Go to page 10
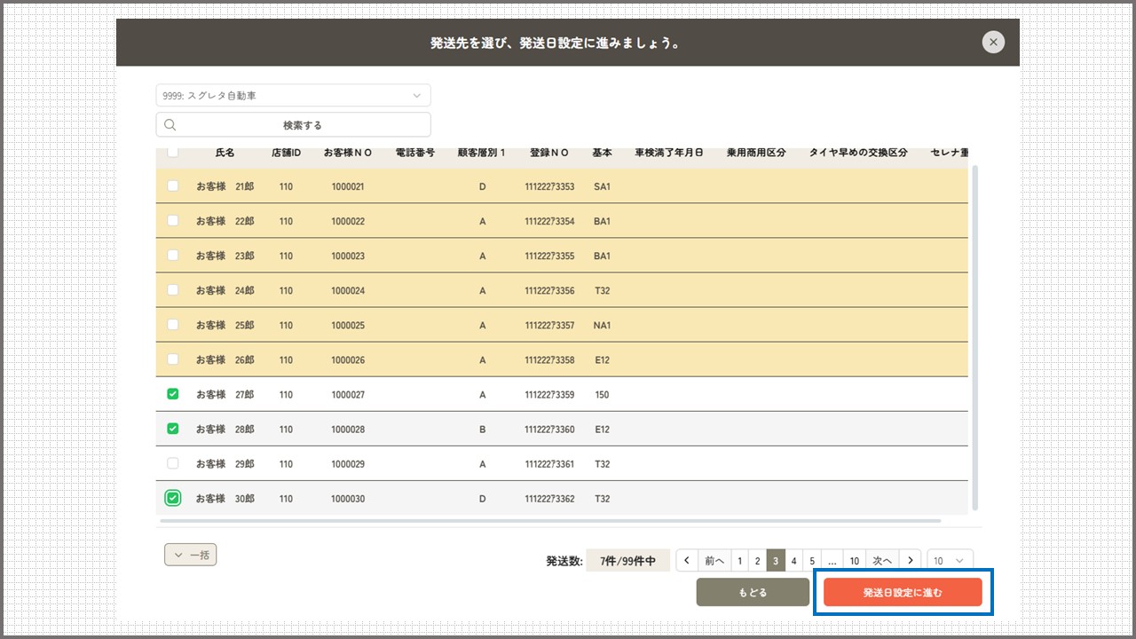The width and height of the screenshot is (1136, 639). click(854, 561)
